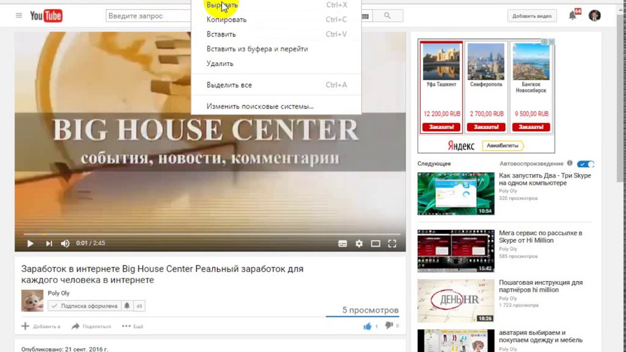Choose Выделить все in context menu

click(276, 85)
